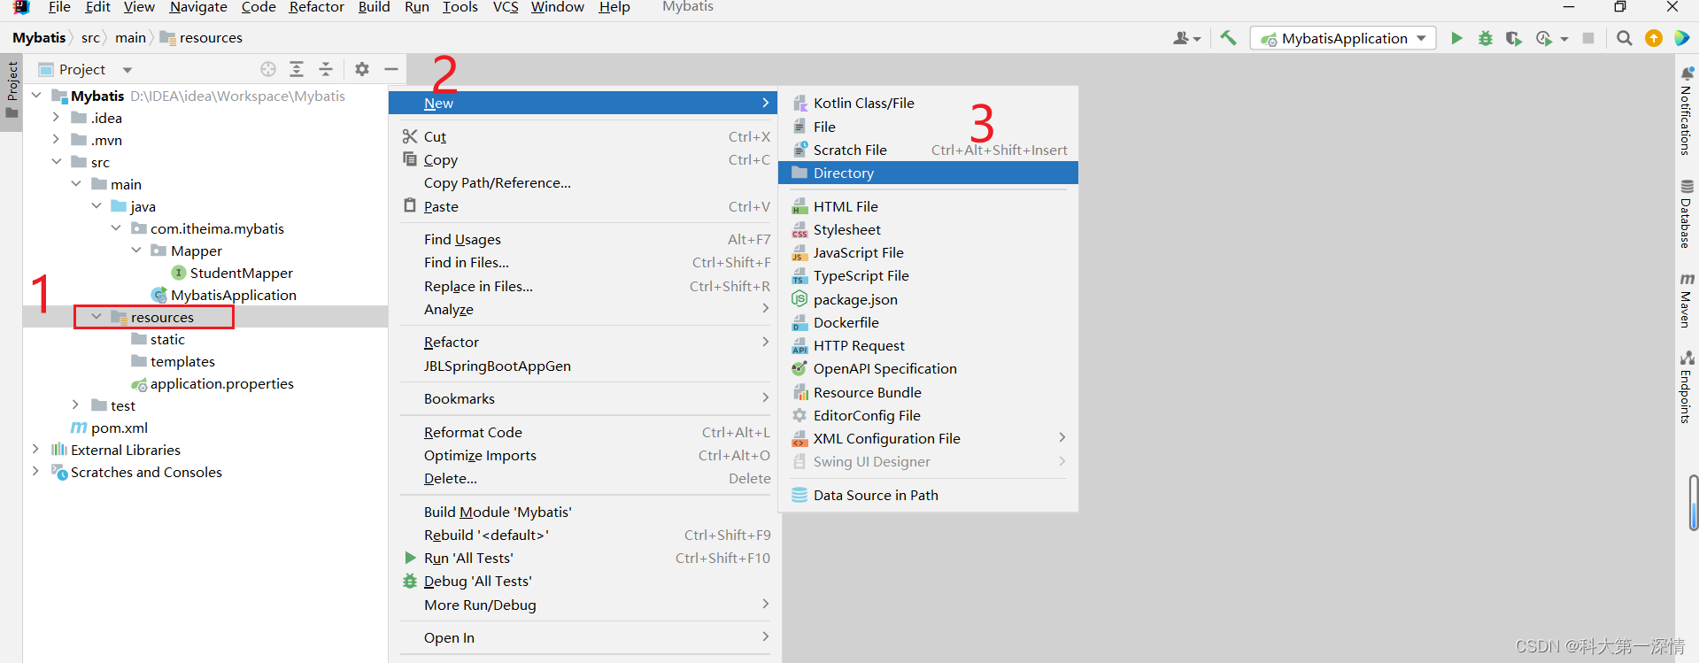Image resolution: width=1699 pixels, height=663 pixels.
Task: Click the Mybatis root breadcrumb
Action: pyautogui.click(x=39, y=37)
